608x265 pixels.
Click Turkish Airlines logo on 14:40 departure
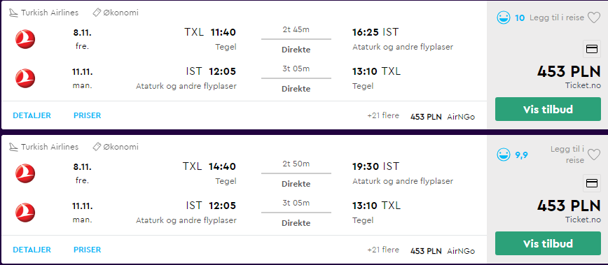tap(25, 173)
